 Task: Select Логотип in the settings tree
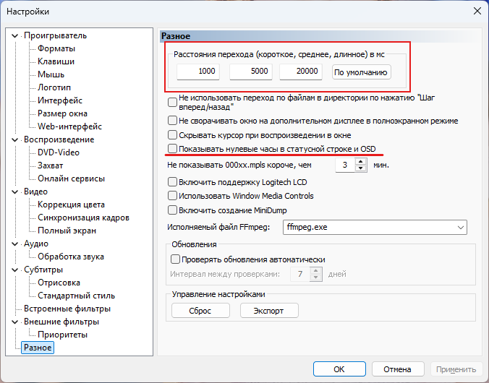point(54,87)
